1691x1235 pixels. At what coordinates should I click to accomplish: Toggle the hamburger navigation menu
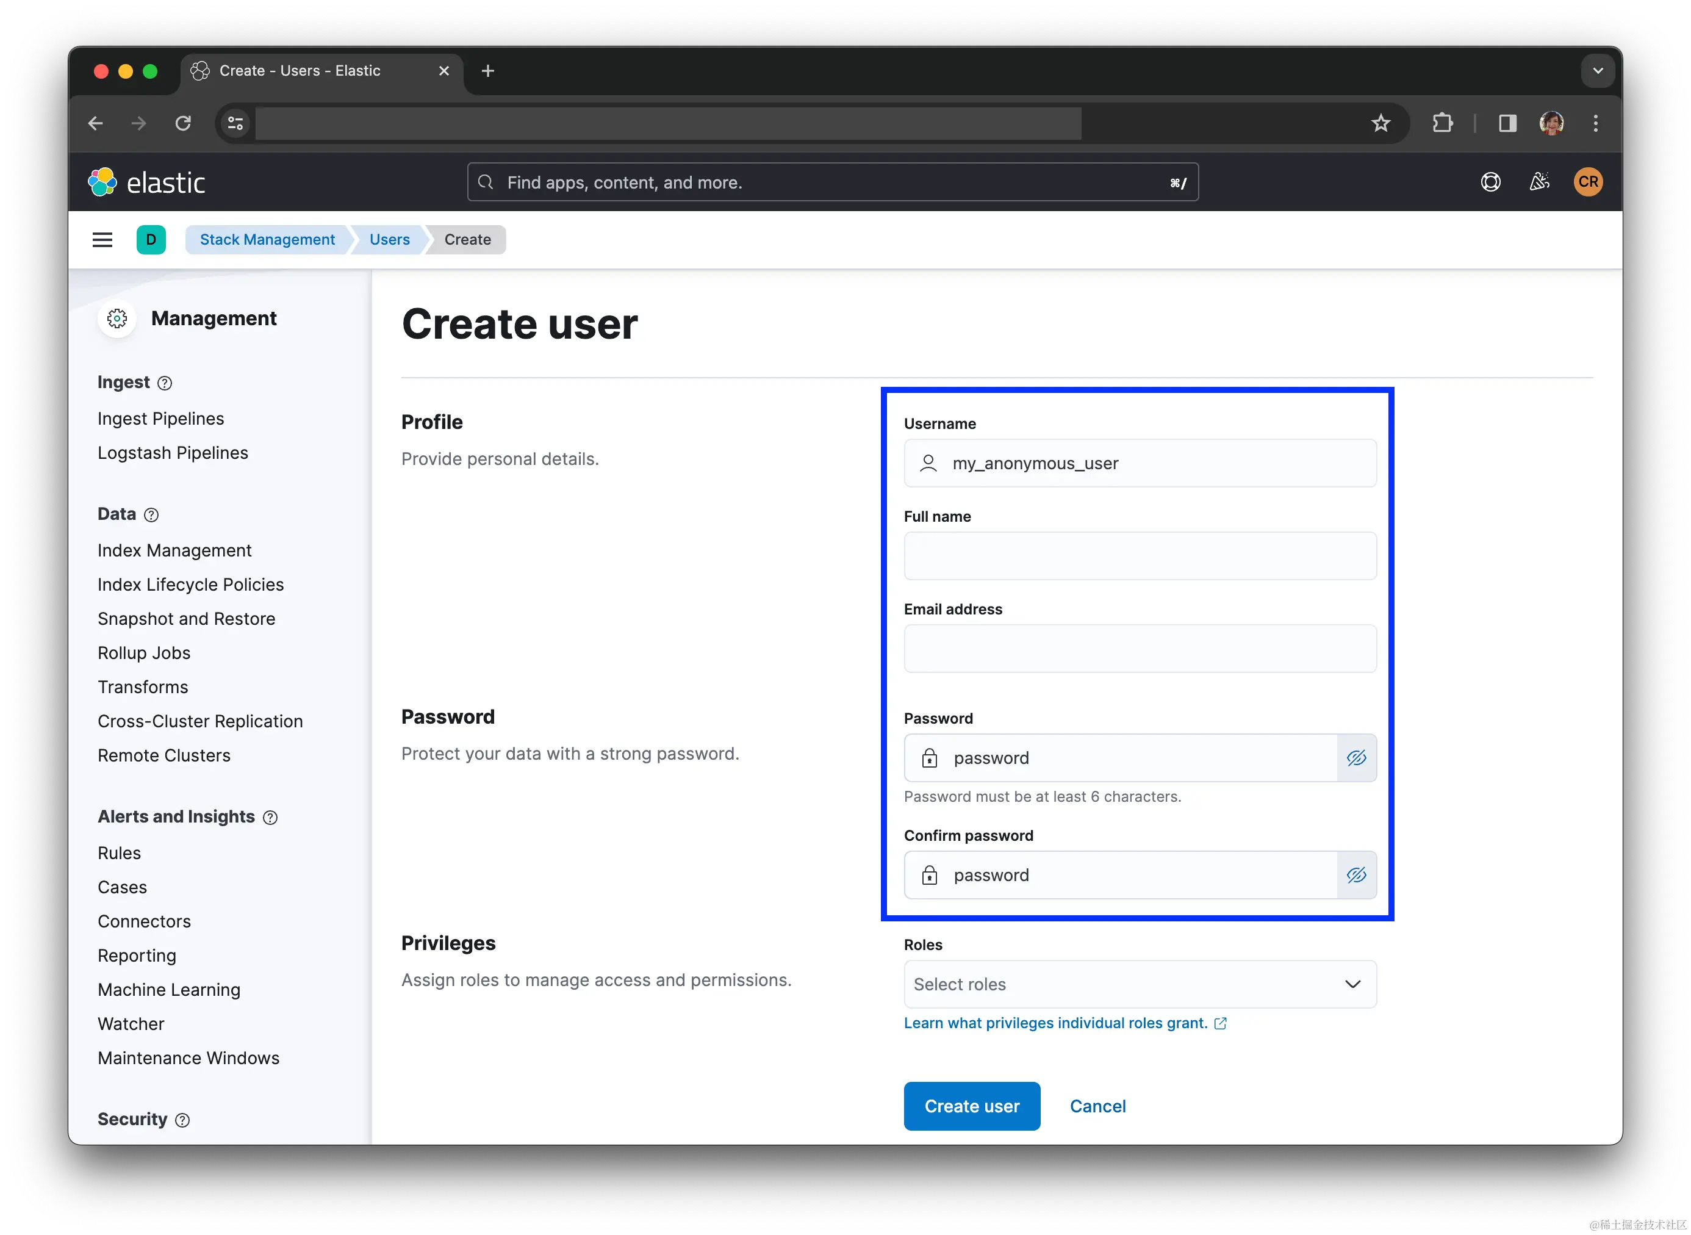102,240
